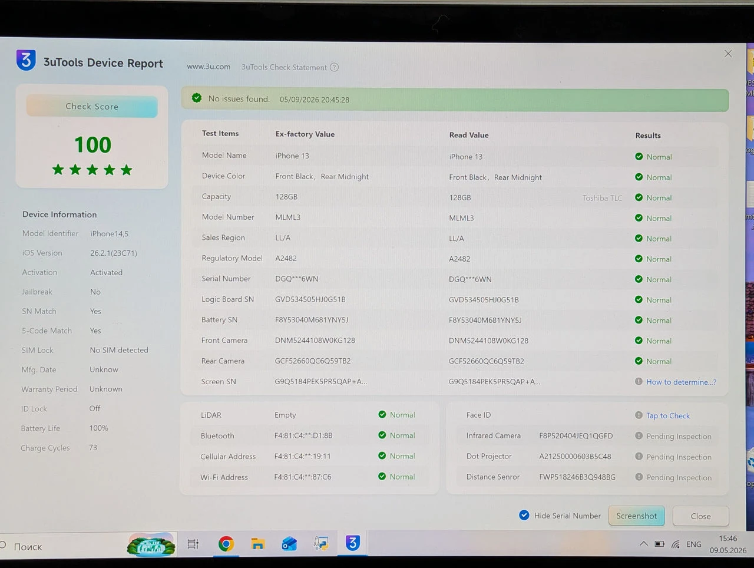The image size is (754, 568).
Task: Click the Check Score button
Action: pos(92,107)
